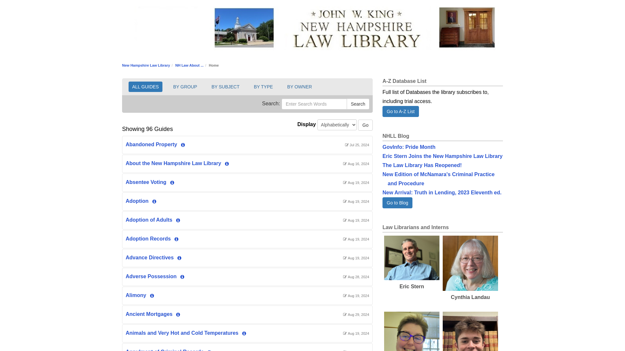Screen dimensions: 625x351
Task: Open New Arrival: Truth in Lending post
Action: point(442,193)
